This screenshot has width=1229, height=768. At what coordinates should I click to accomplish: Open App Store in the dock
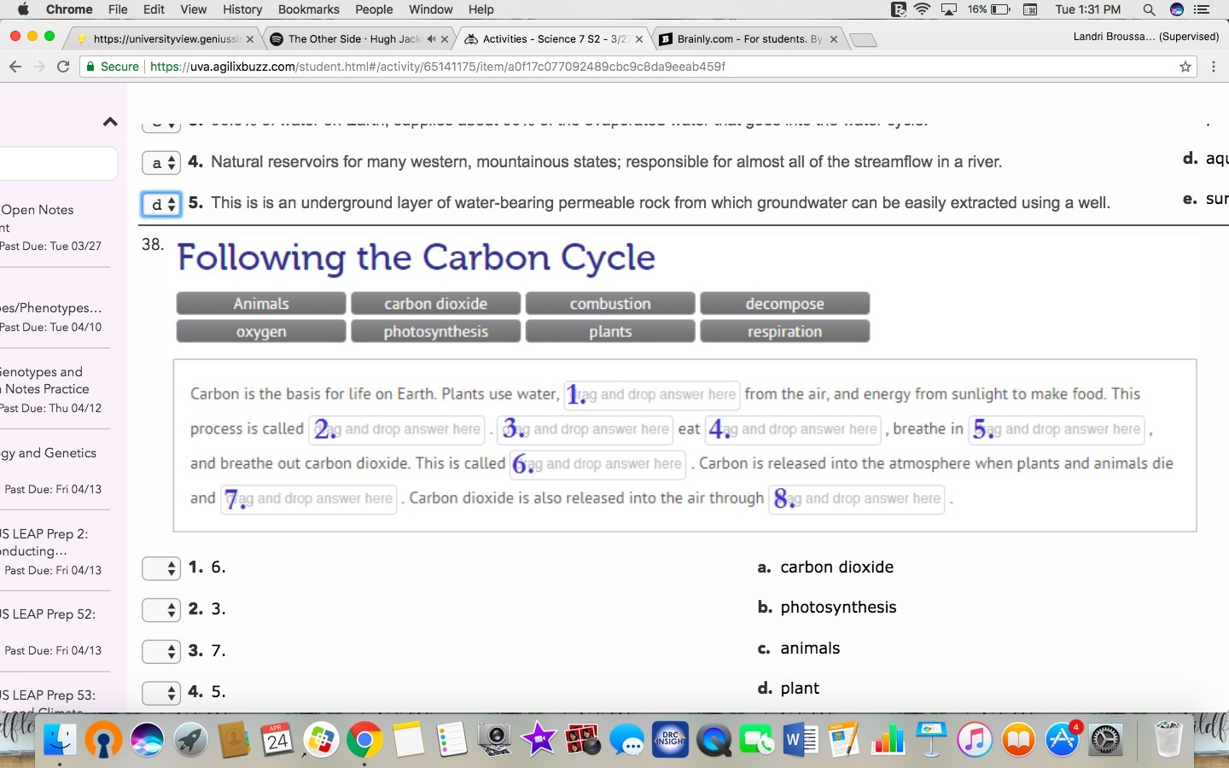(x=1063, y=739)
